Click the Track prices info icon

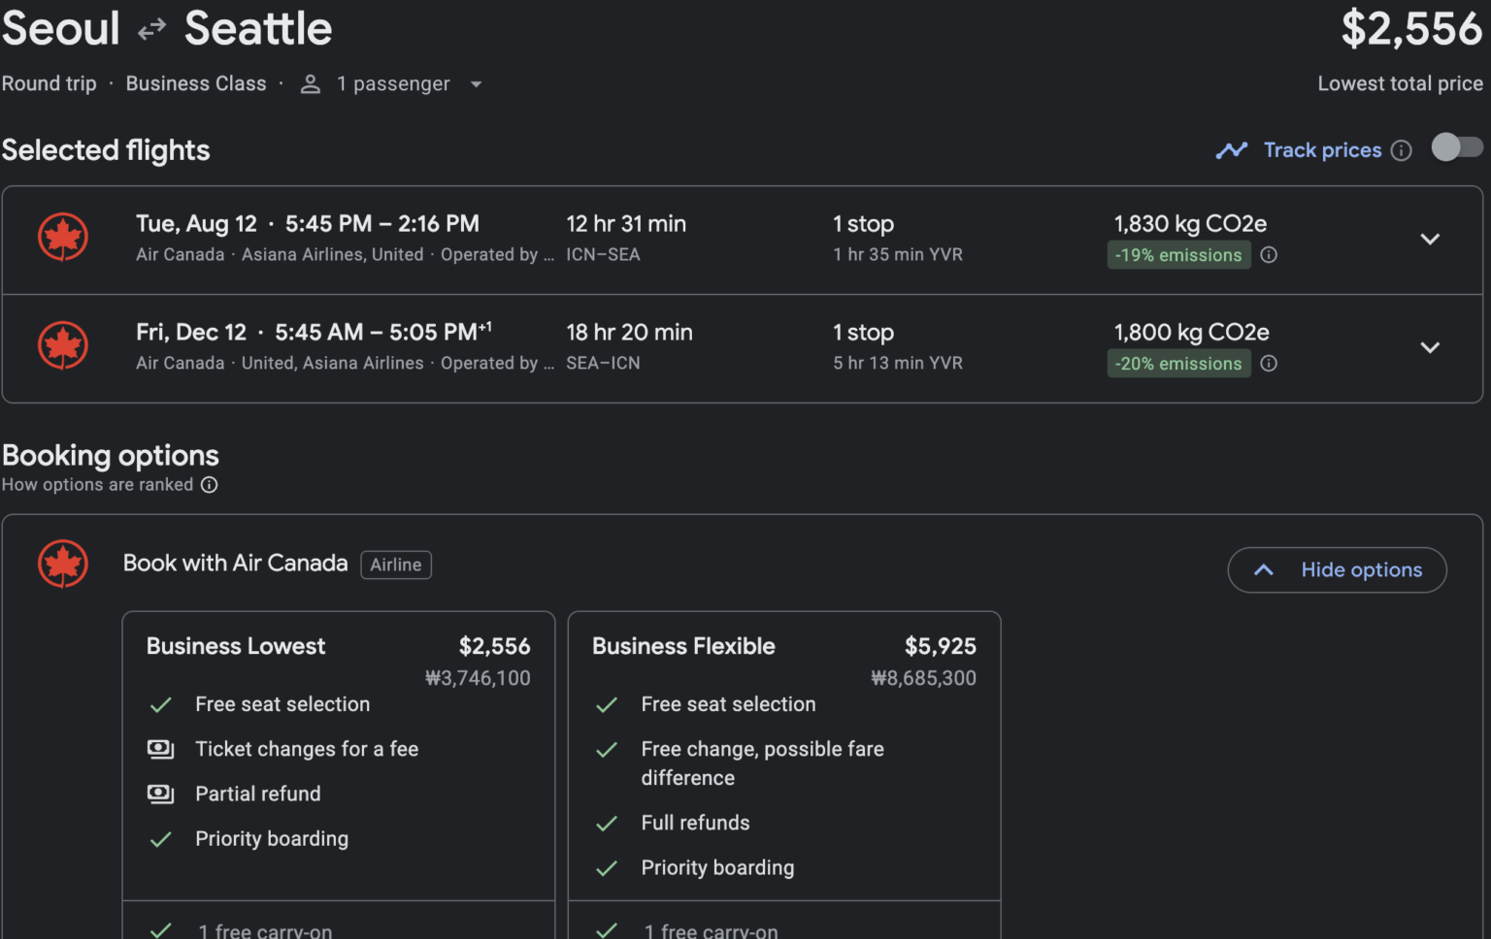[1401, 150]
